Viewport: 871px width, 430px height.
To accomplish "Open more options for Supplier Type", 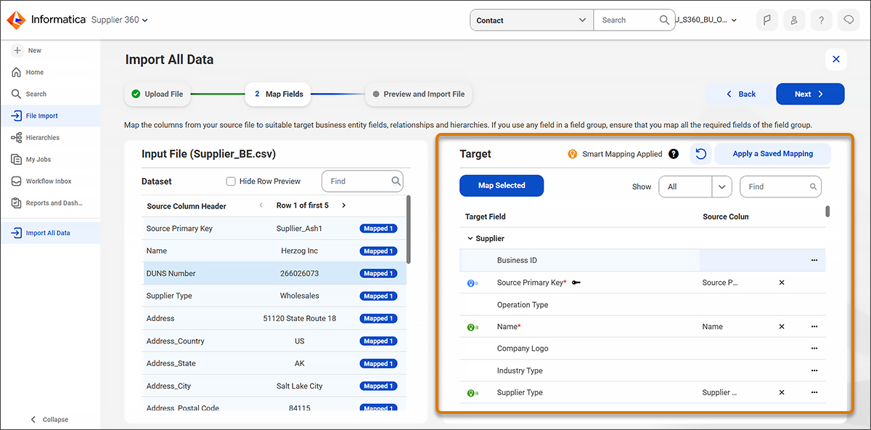I will (x=814, y=393).
